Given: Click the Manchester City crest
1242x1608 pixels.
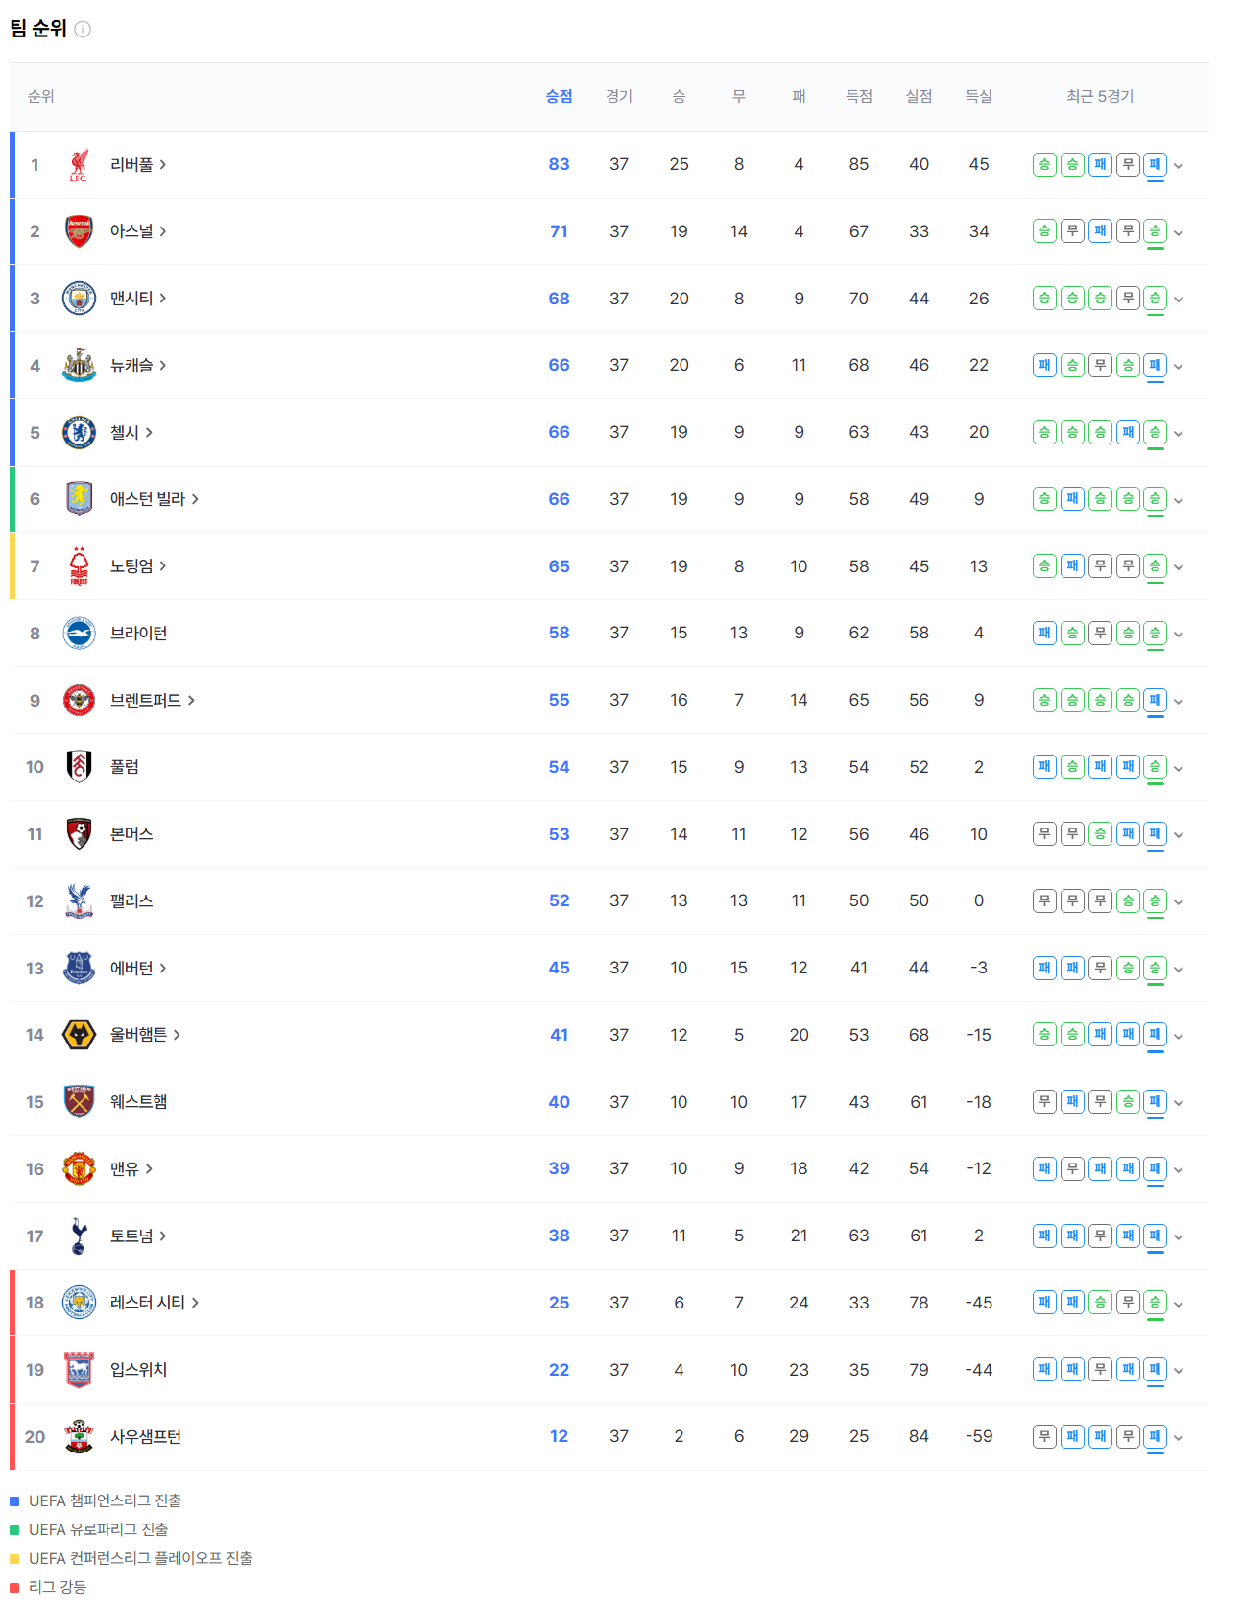Looking at the screenshot, I should [79, 299].
